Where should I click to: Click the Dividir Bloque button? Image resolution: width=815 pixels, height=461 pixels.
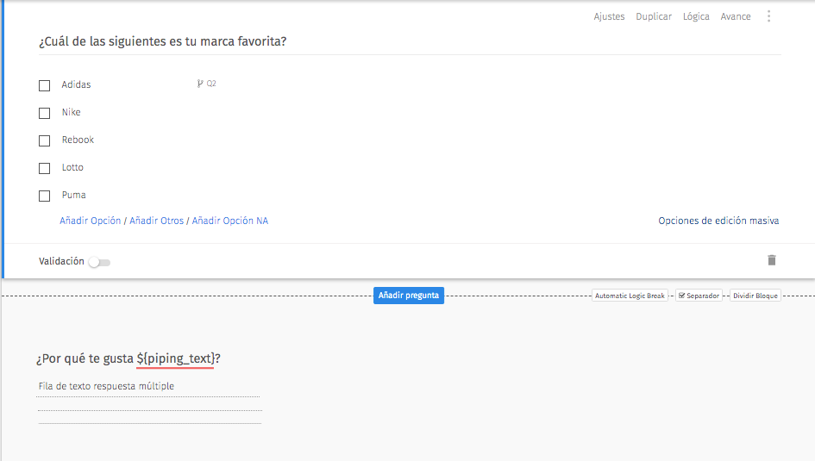(x=755, y=296)
